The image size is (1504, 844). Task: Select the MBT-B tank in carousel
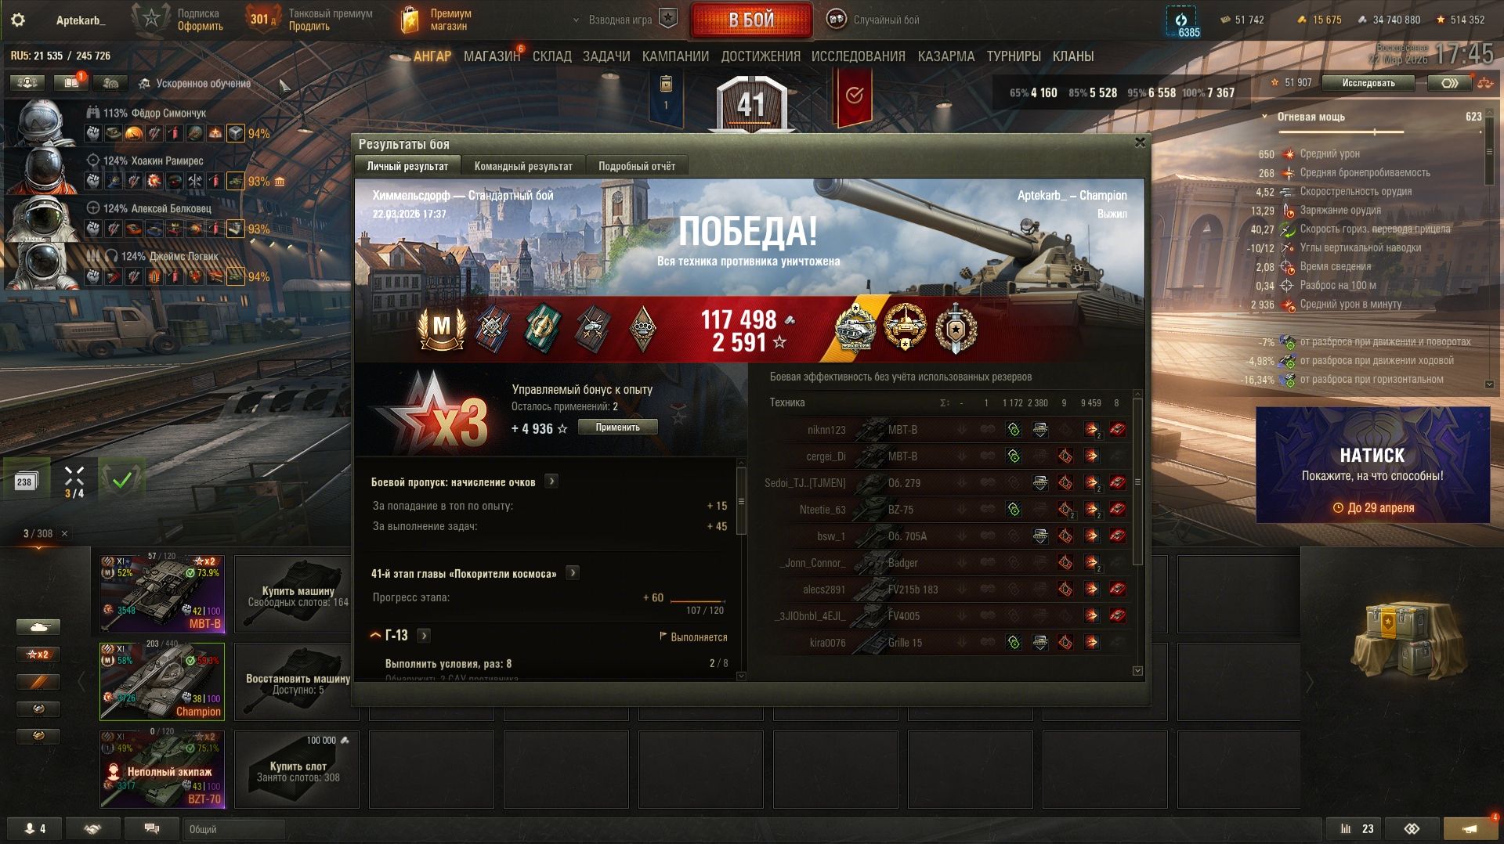tap(162, 593)
